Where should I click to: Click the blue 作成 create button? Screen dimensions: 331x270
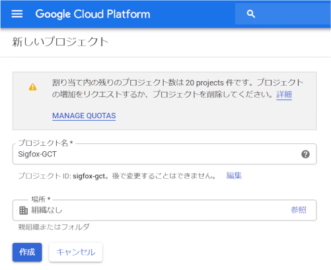[x=27, y=252]
